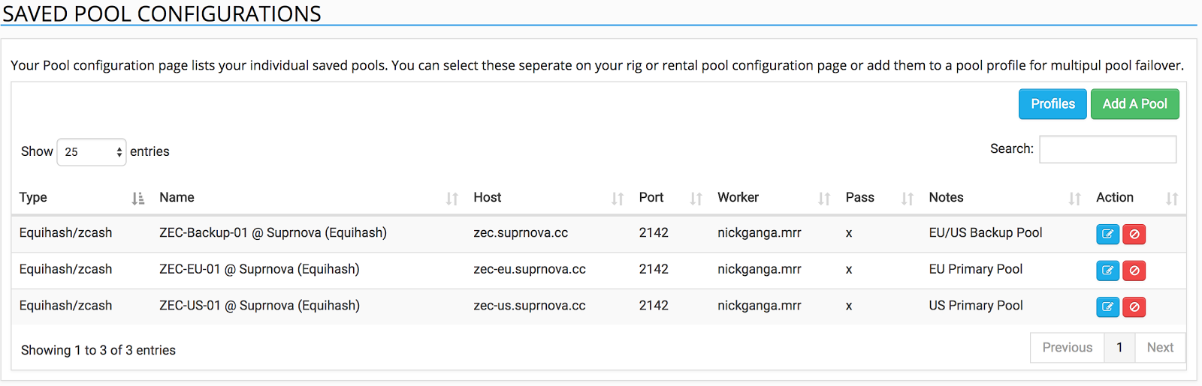Sort table by Pass column

tap(880, 198)
